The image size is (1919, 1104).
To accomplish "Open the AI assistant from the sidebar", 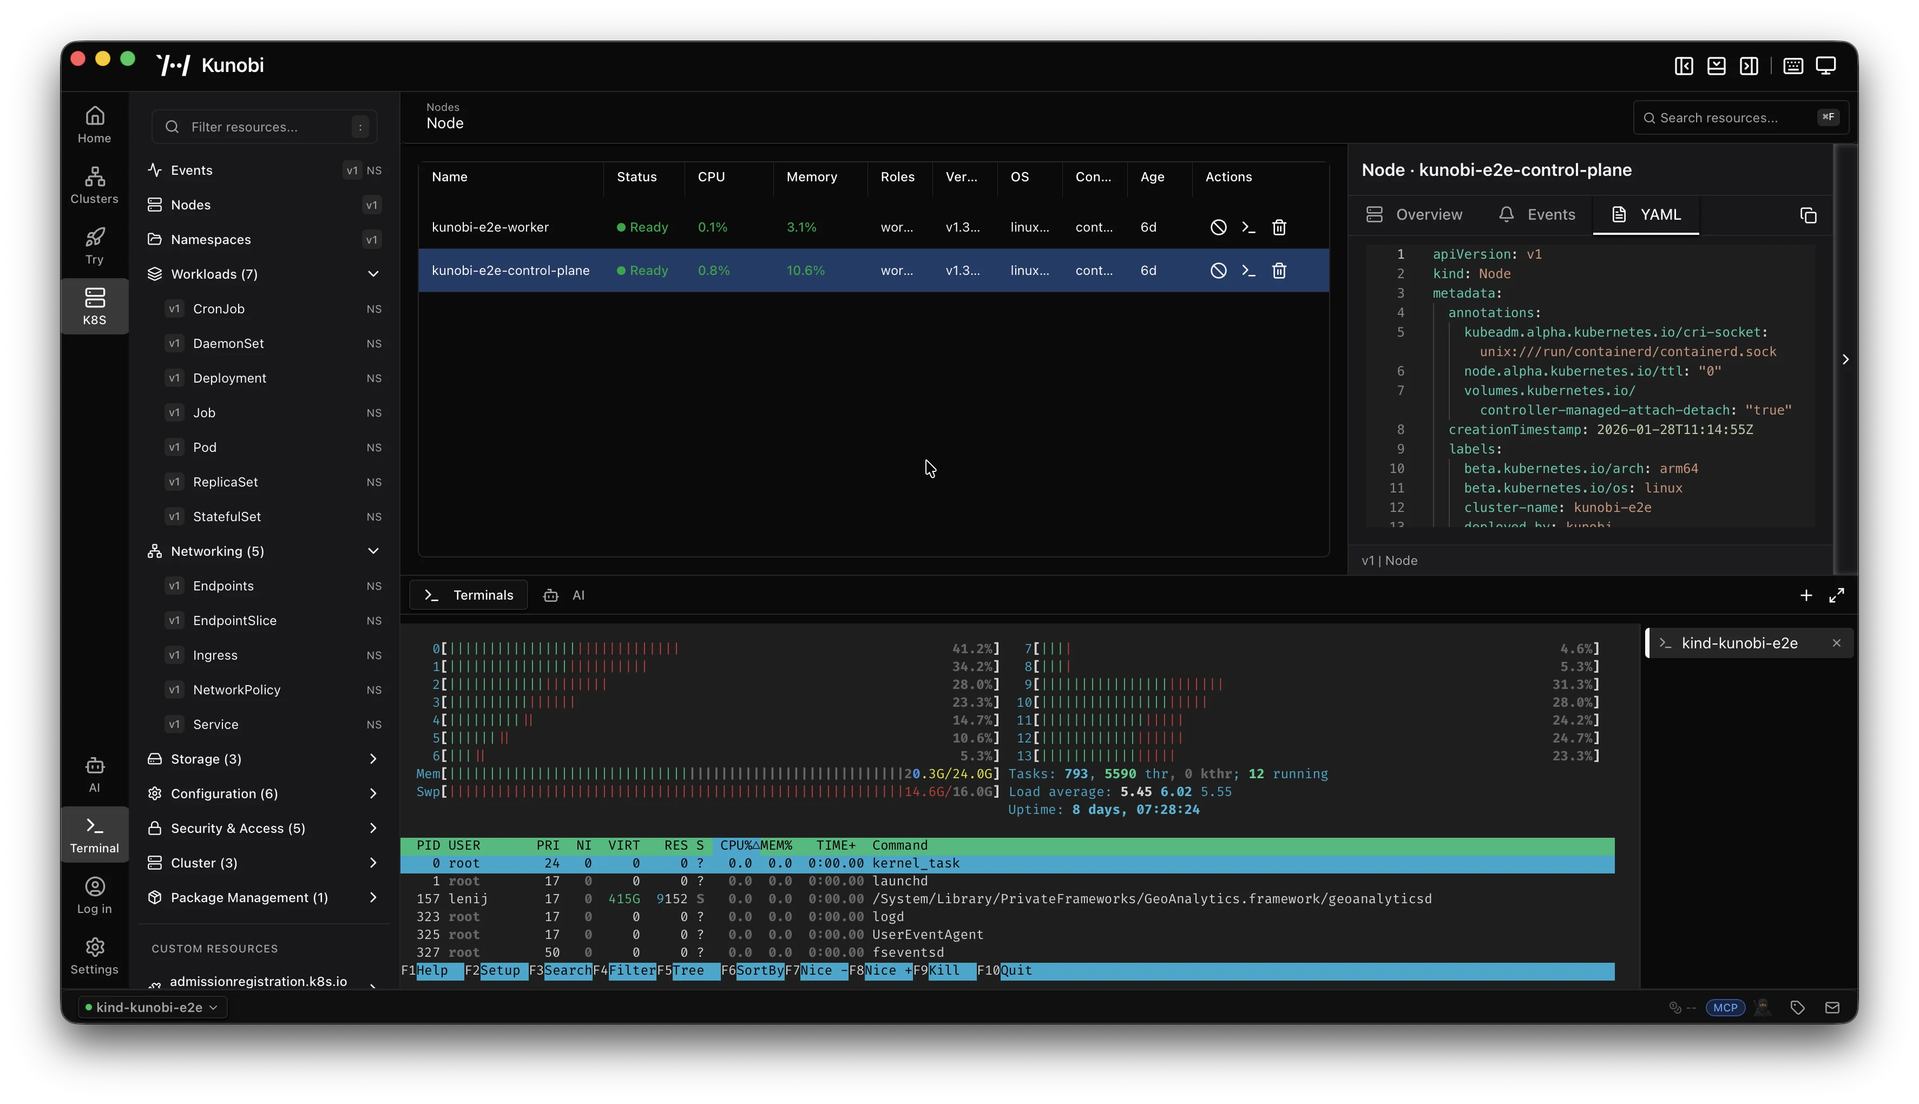I will coord(94,773).
